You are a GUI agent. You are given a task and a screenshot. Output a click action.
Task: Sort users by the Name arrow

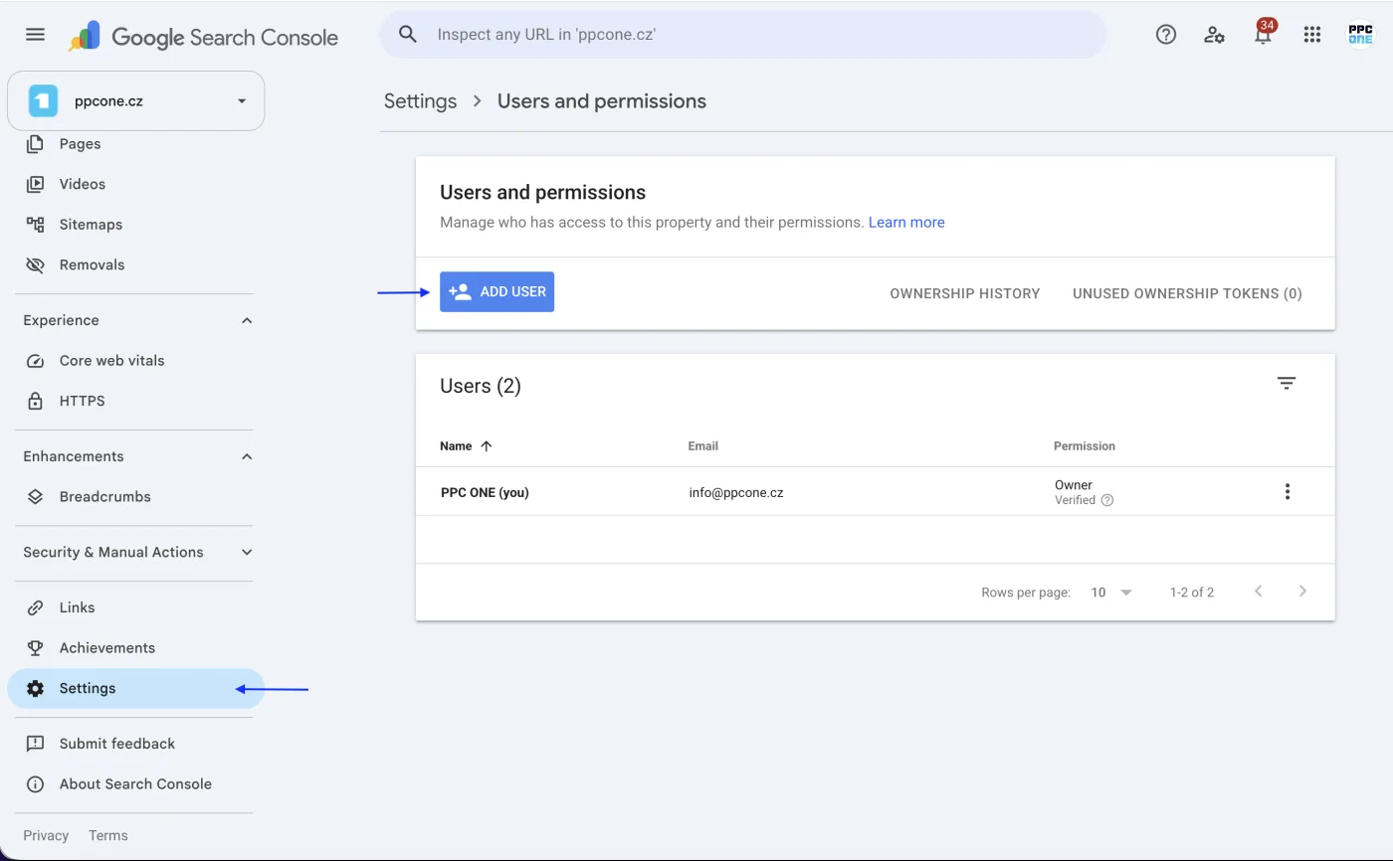point(486,446)
